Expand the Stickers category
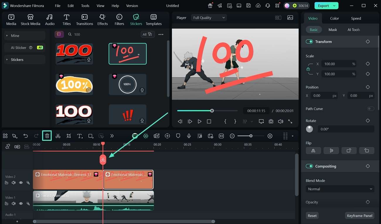Viewport: 381px width, 224px height. 25,59
